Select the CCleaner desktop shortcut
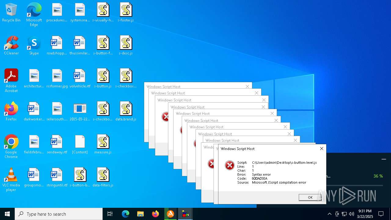391x220 pixels. (x=11, y=46)
